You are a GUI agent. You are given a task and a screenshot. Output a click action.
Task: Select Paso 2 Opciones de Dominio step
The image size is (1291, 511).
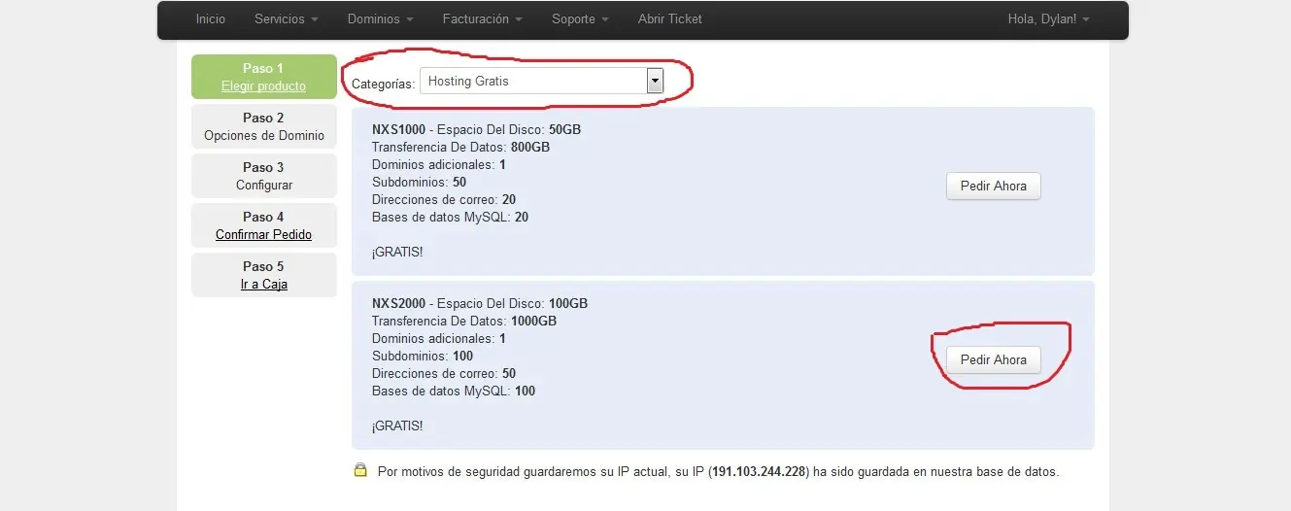264,126
